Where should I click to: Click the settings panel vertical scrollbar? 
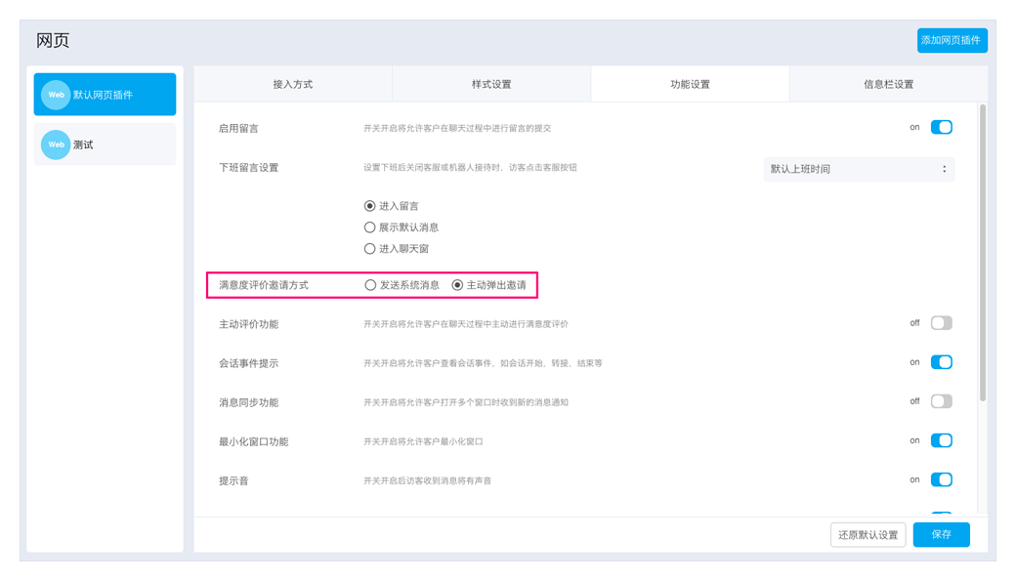(x=982, y=254)
